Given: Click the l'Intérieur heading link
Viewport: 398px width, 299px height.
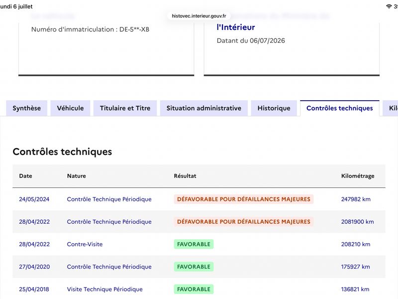Looking at the screenshot, I should click(235, 27).
